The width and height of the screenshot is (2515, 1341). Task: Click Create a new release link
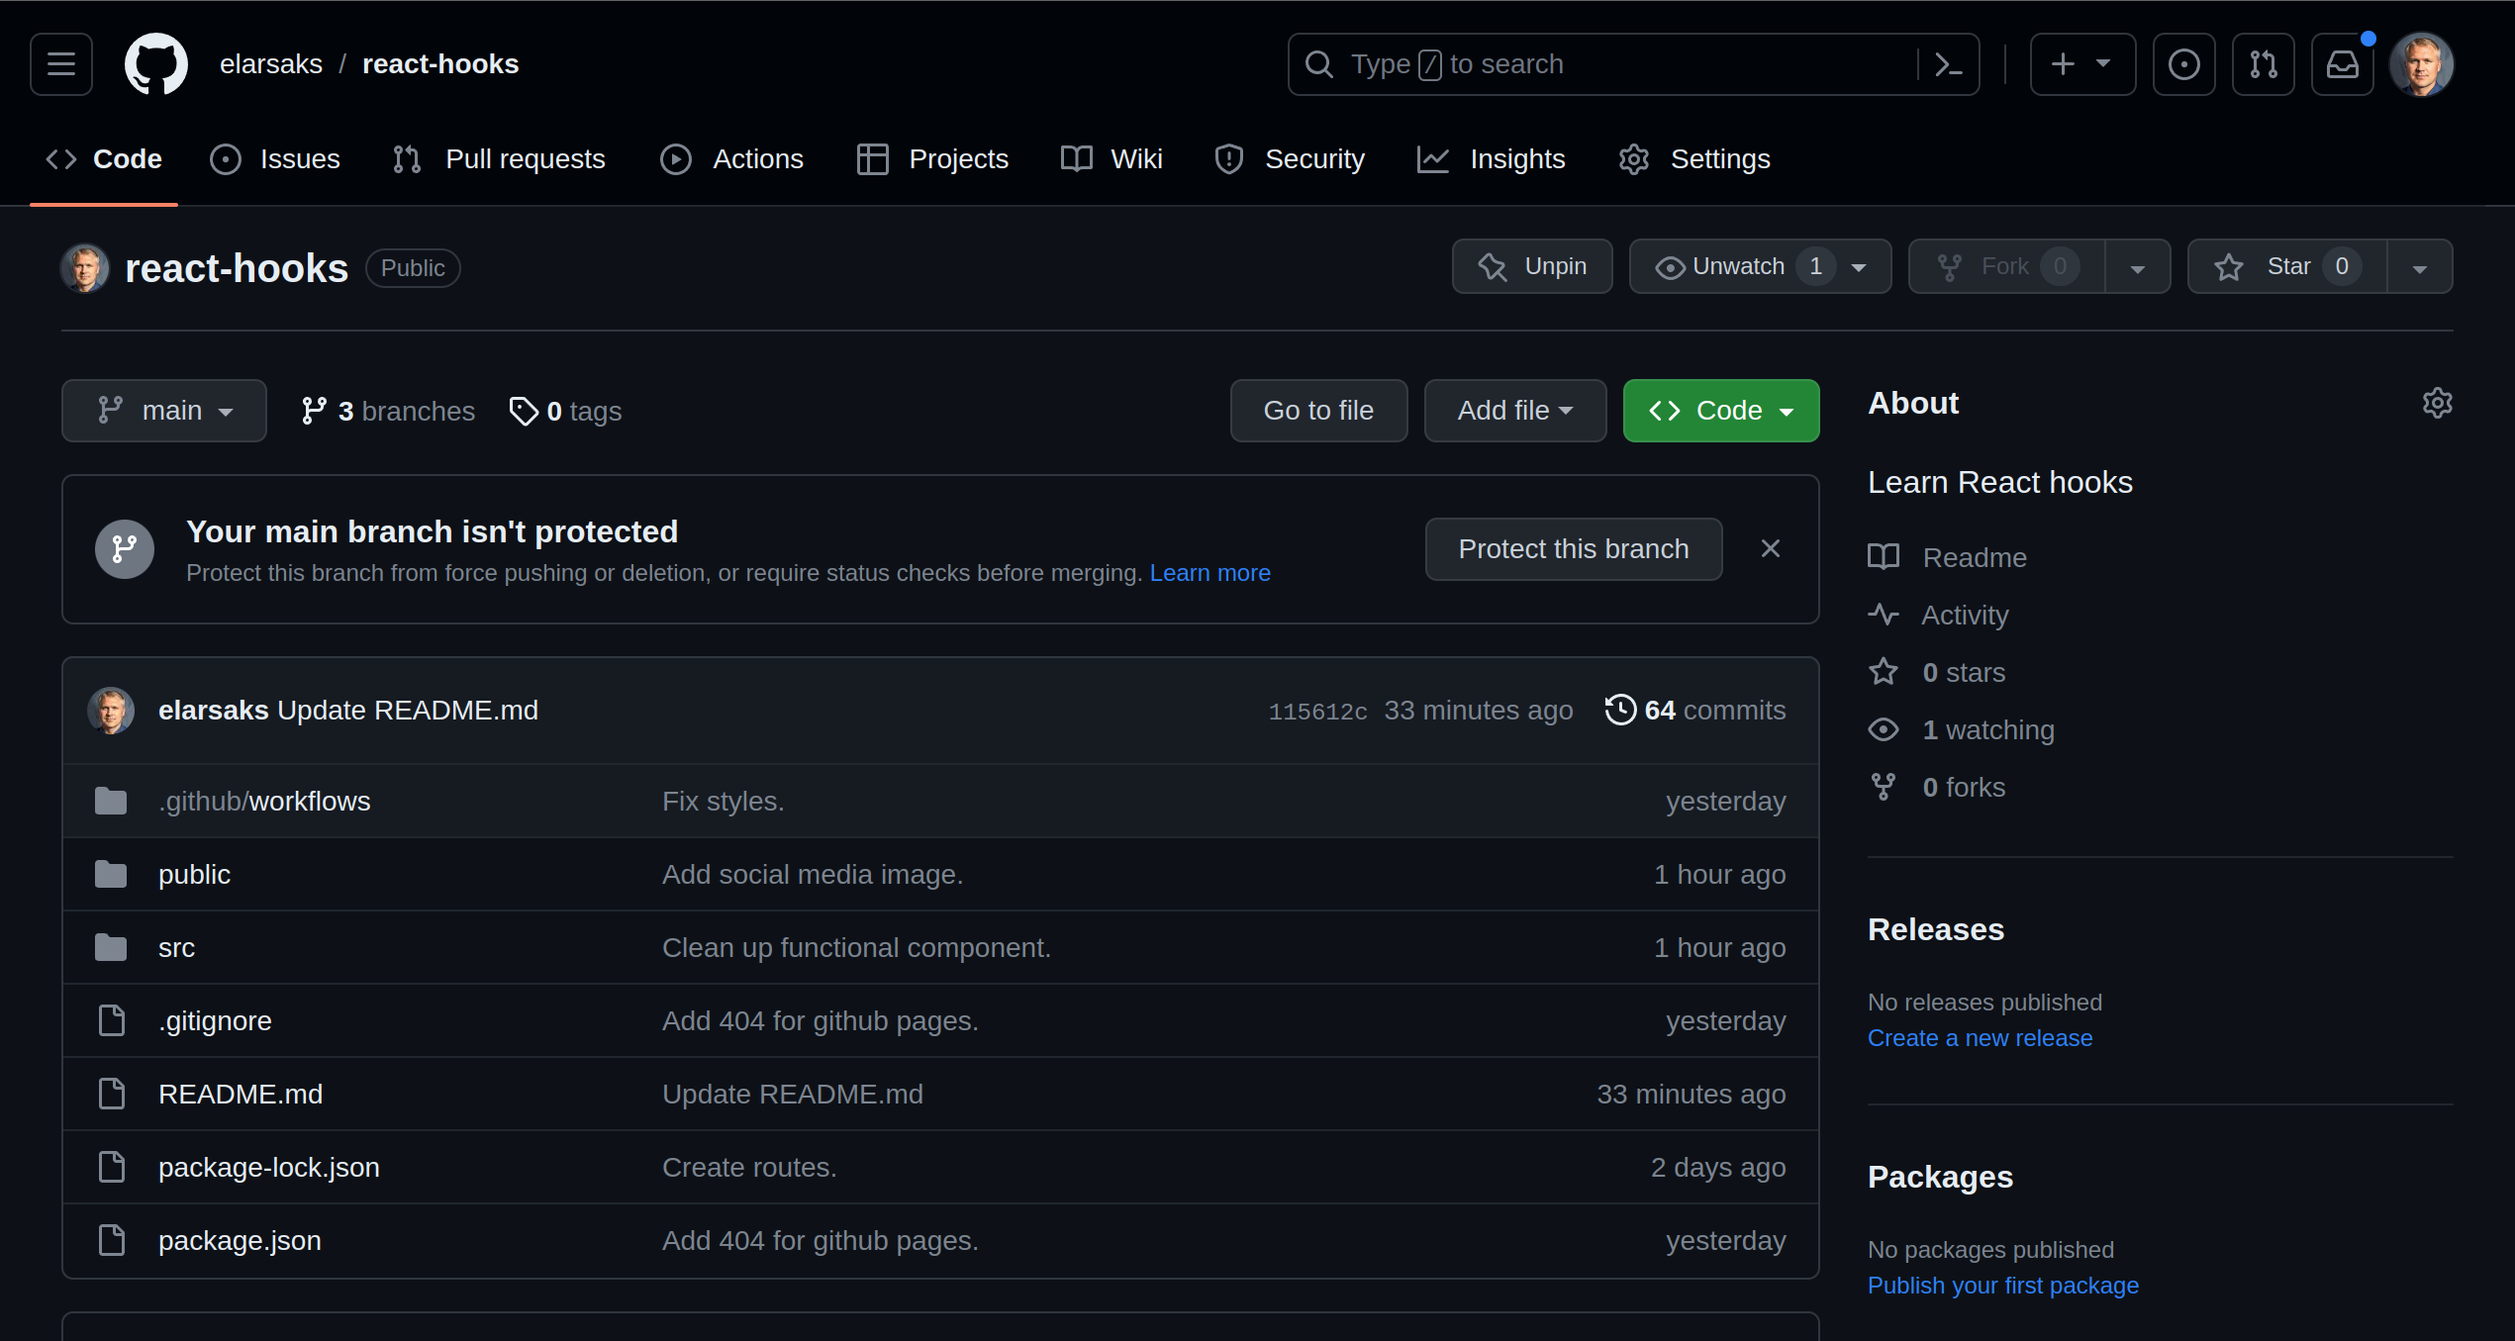[x=1981, y=1038]
